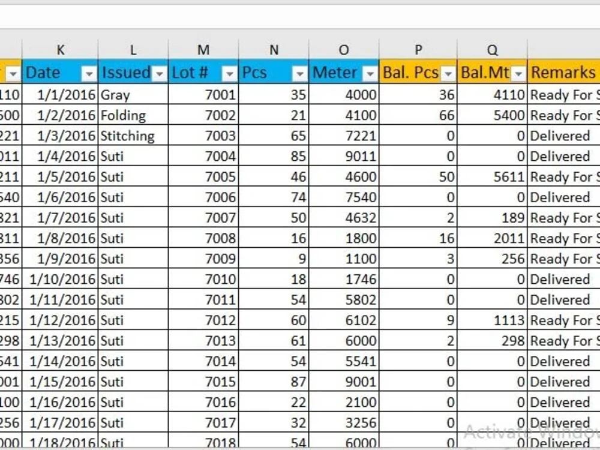Select Bal.Mt cell 189
The width and height of the screenshot is (600, 450).
pyautogui.click(x=492, y=217)
